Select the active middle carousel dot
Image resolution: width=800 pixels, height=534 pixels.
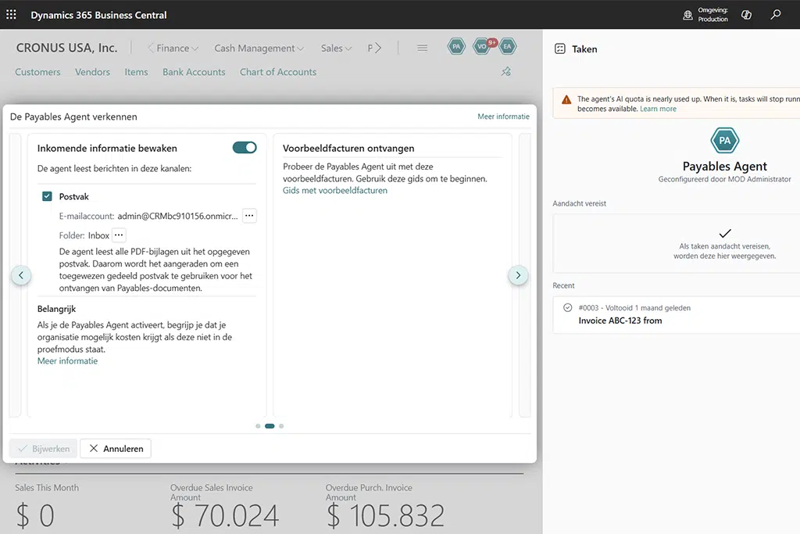[x=270, y=426]
